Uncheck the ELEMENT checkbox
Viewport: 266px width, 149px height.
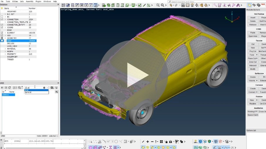(x=2, y=33)
